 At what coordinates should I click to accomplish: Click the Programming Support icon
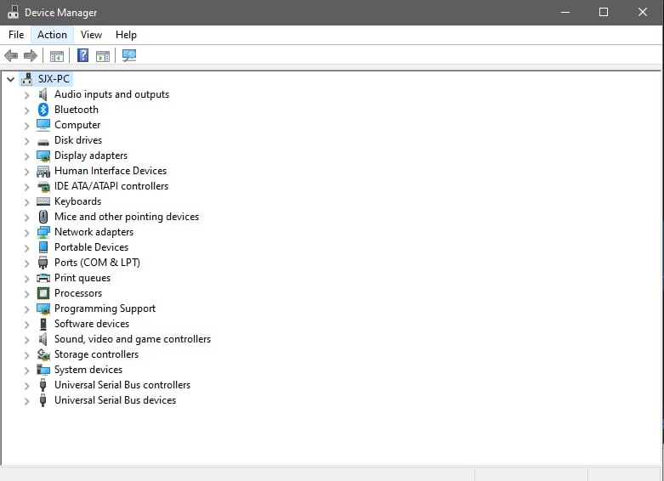pos(43,308)
